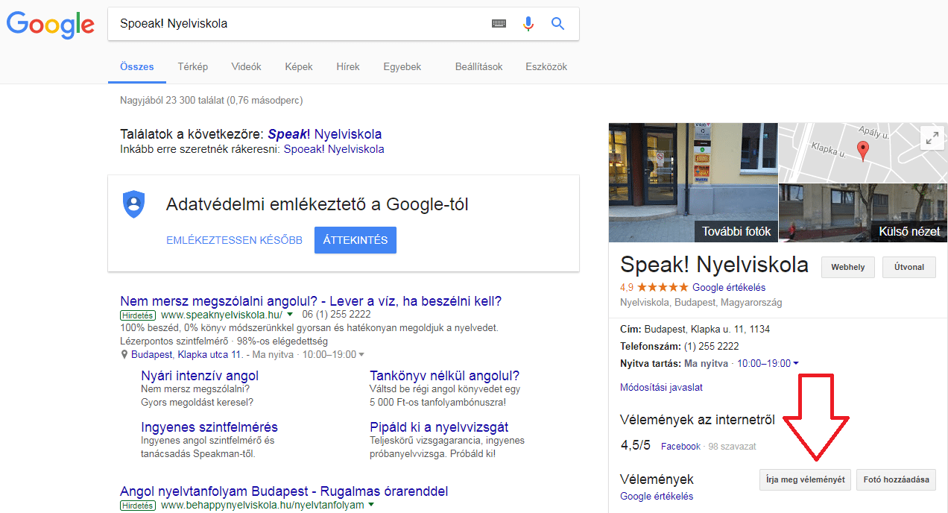Viewport: 948px width, 513px height.
Task: Click the Budapest, Klapka utca 11. address link
Action: pos(187,355)
